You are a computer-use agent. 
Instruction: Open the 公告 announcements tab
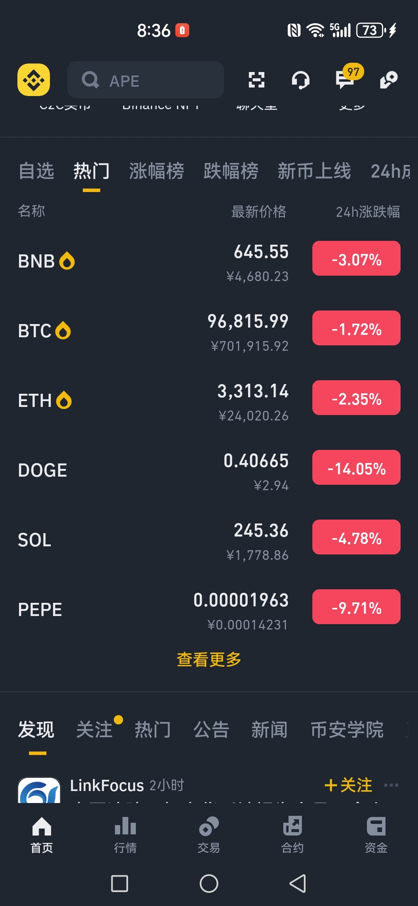[x=211, y=730]
